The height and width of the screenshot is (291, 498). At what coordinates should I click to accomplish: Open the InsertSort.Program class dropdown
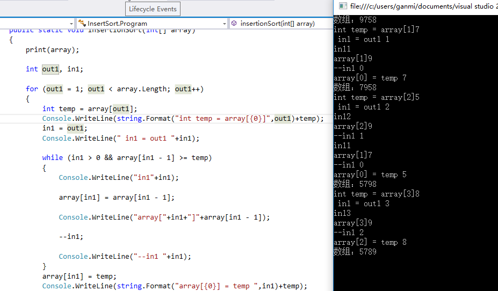click(152, 24)
